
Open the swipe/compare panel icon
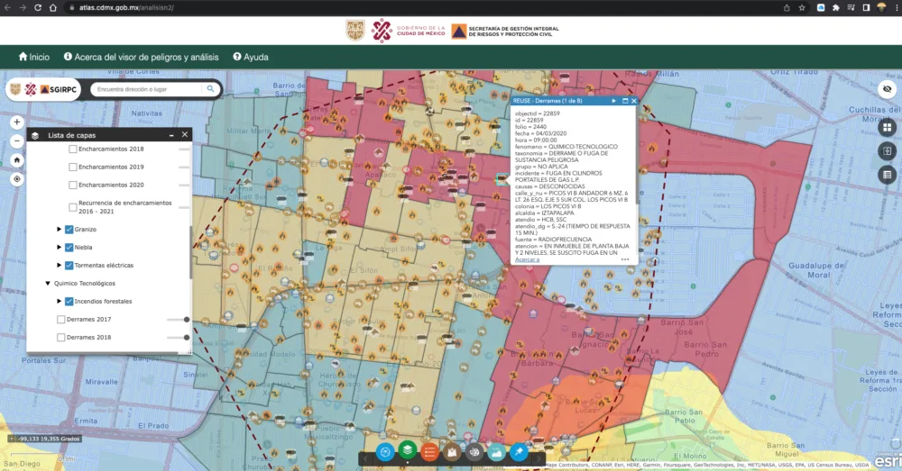pyautogui.click(x=887, y=151)
